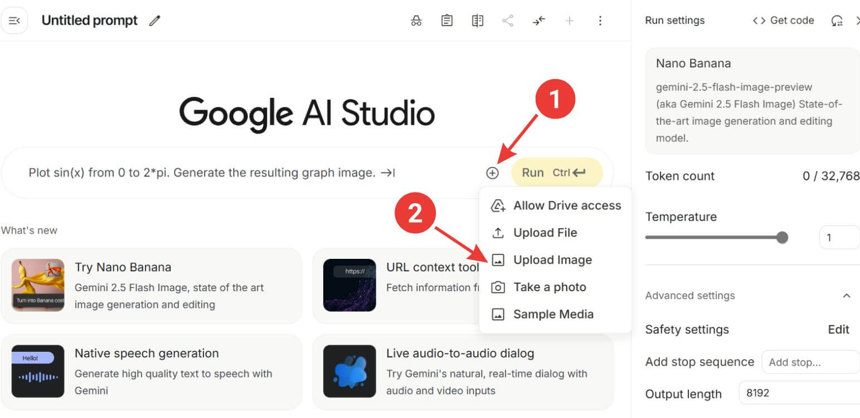
Task: Click the Output length input field
Action: (x=799, y=393)
